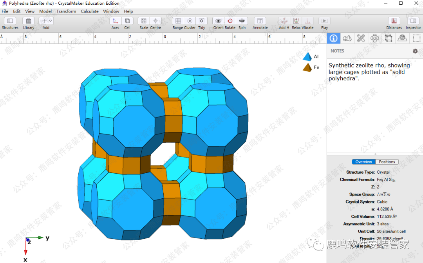Click the Al blue polyhedron legend swatch
The height and width of the screenshot is (263, 423).
point(307,57)
